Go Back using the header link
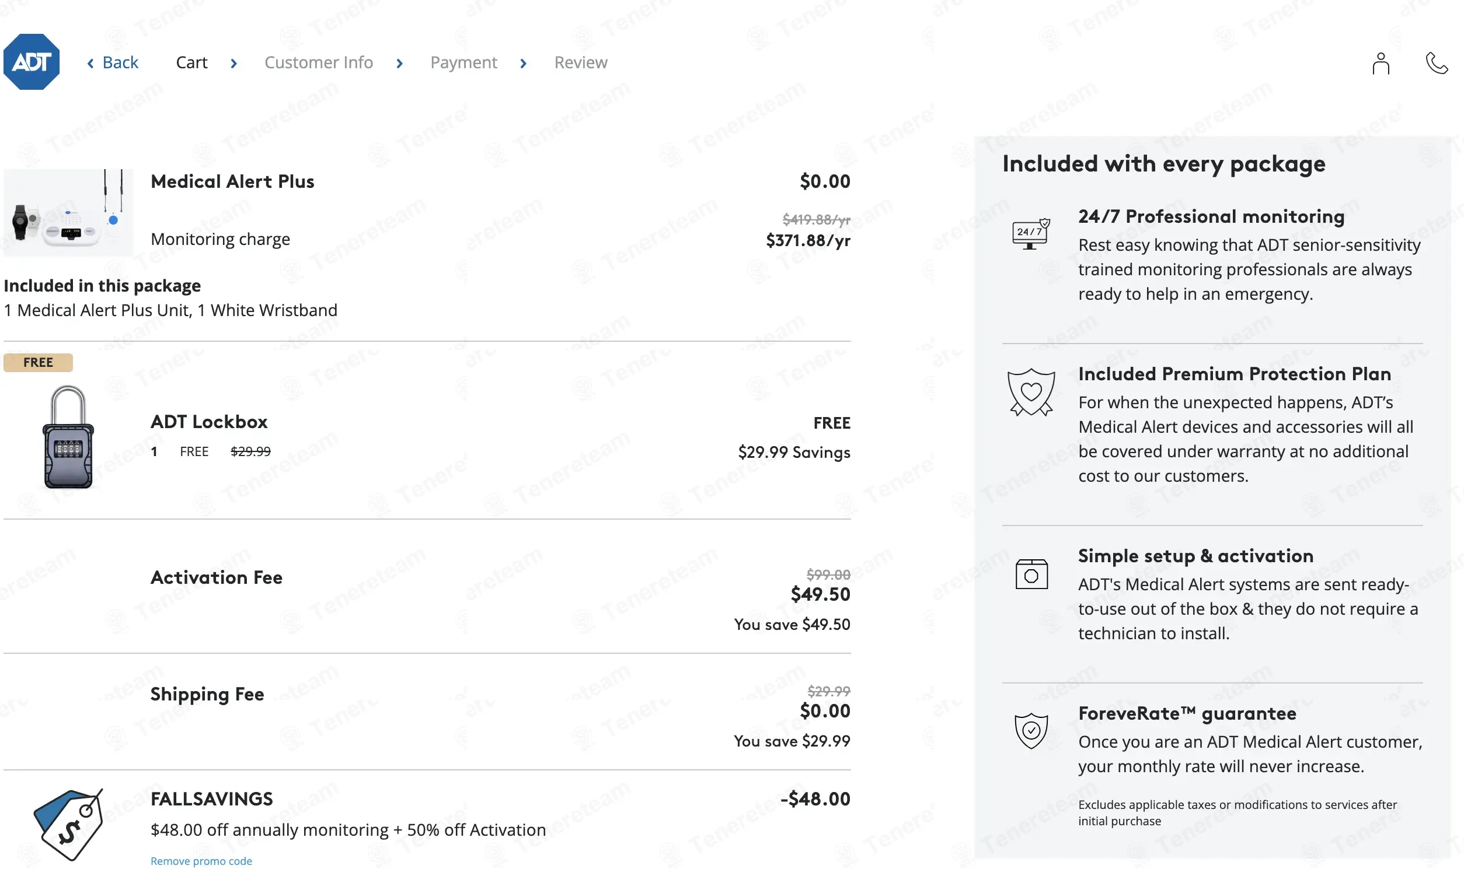Viewport: 1464px width, 876px height. [x=113, y=62]
